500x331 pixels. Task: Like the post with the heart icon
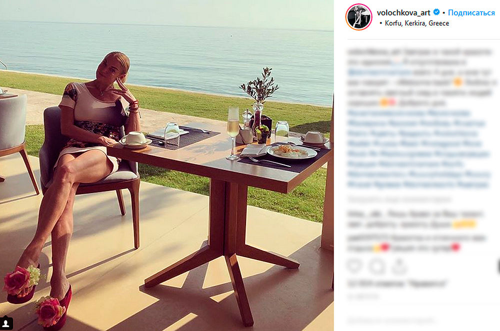354,265
